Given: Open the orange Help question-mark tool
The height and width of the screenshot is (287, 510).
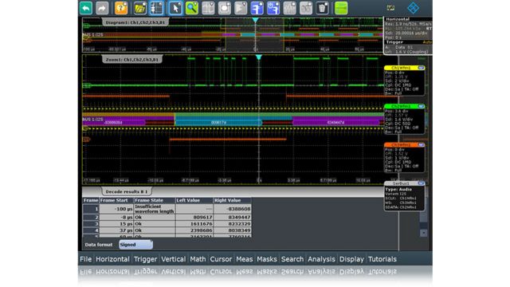Looking at the screenshot, I should 121,8.
